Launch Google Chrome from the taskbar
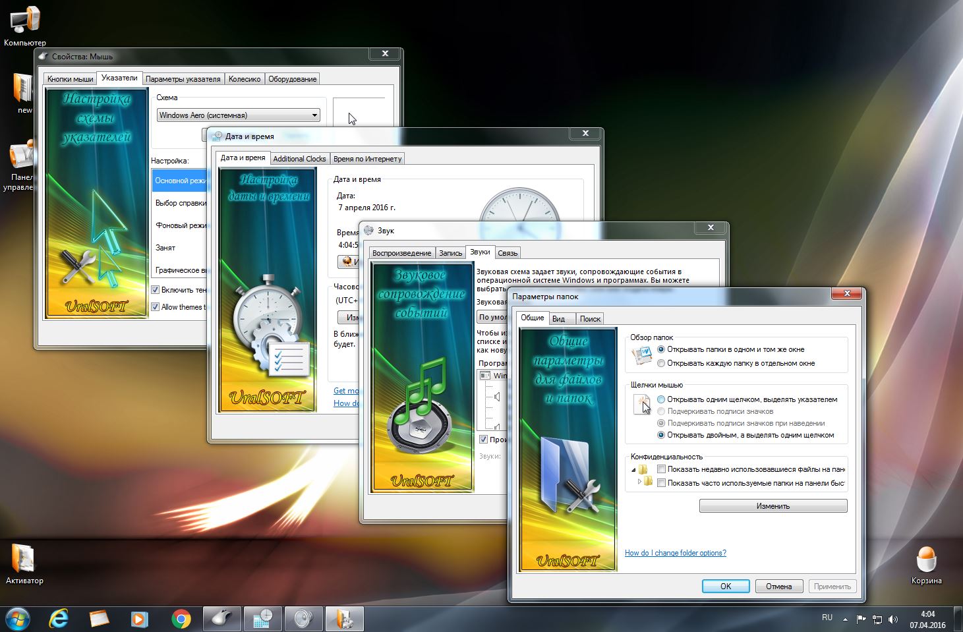963x632 pixels. [181, 619]
